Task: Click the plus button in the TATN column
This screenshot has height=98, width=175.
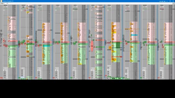Action: point(56,10)
